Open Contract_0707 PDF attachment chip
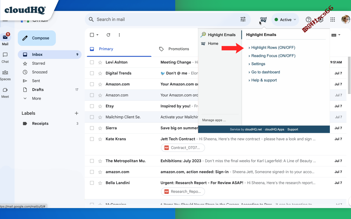The image size is (351, 219). click(183, 148)
